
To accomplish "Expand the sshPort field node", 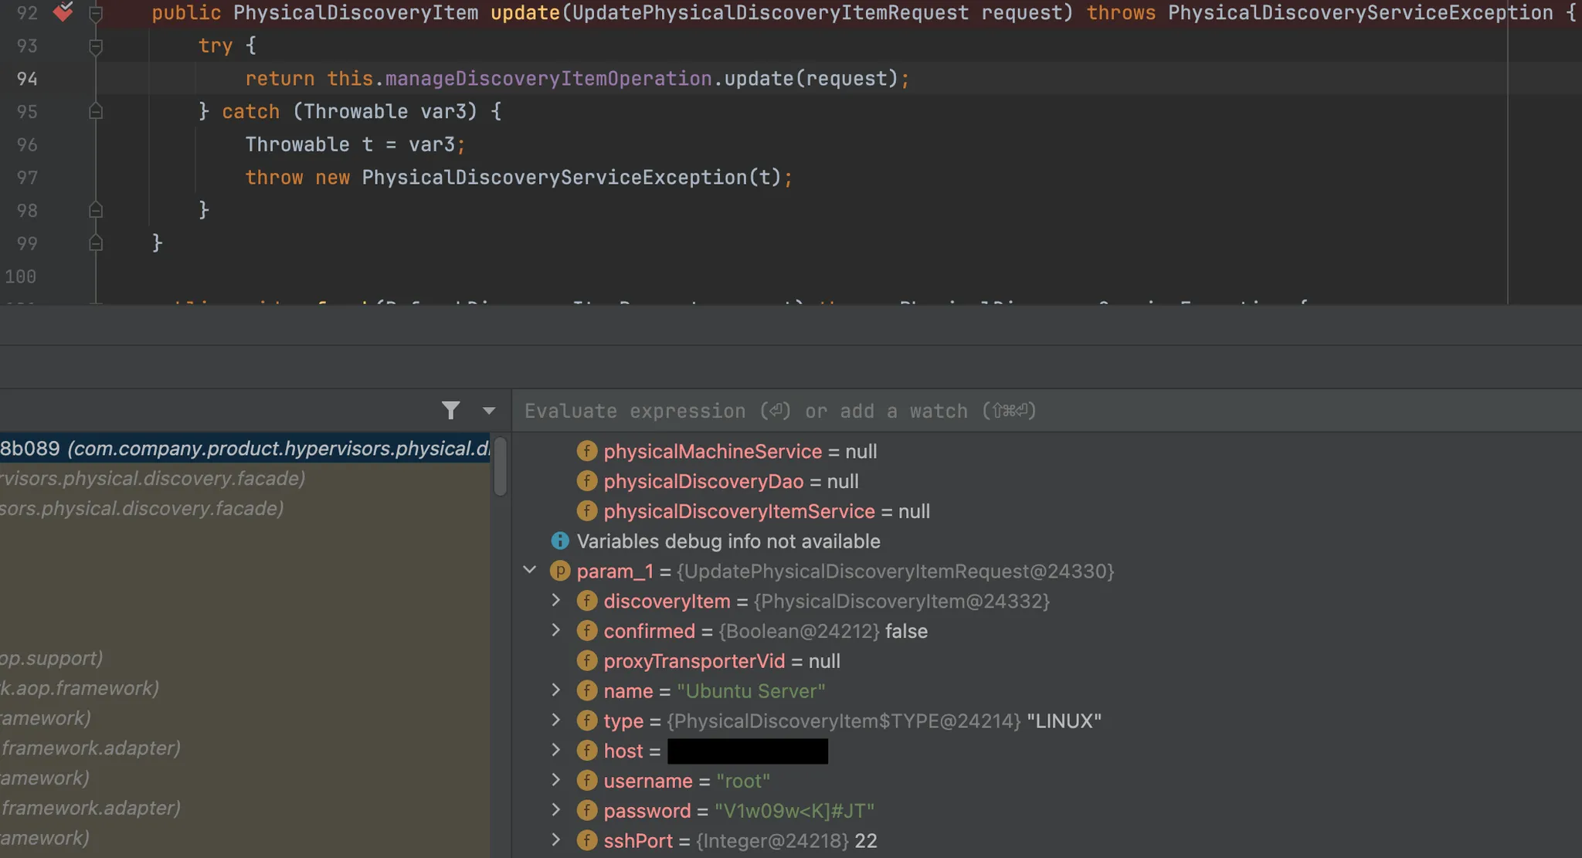I will point(556,840).
